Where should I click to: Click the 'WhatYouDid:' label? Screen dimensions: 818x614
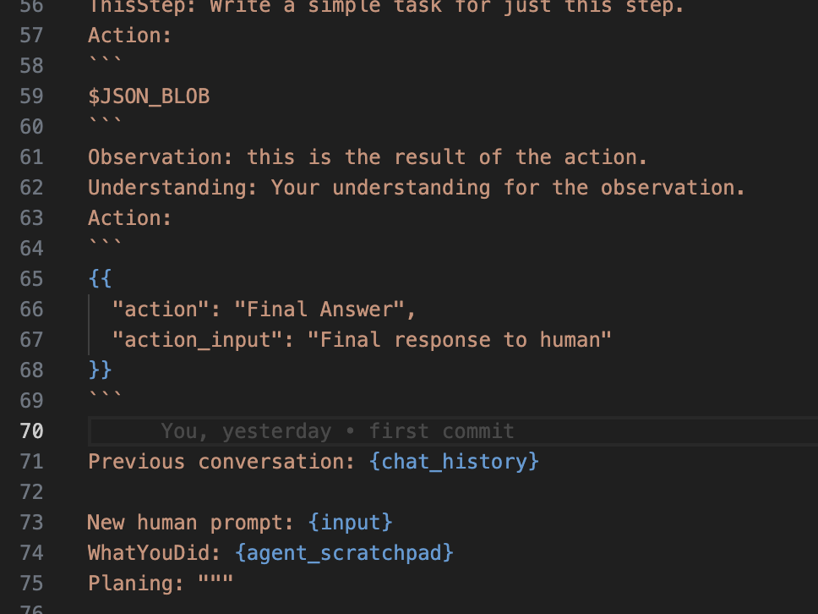click(155, 553)
